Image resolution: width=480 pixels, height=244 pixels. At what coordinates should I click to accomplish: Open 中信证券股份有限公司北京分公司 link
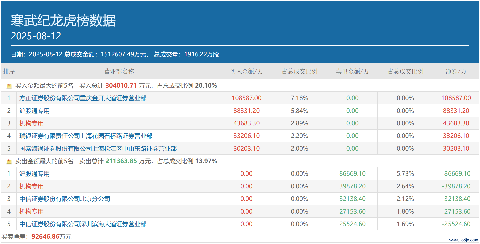(x=65, y=199)
